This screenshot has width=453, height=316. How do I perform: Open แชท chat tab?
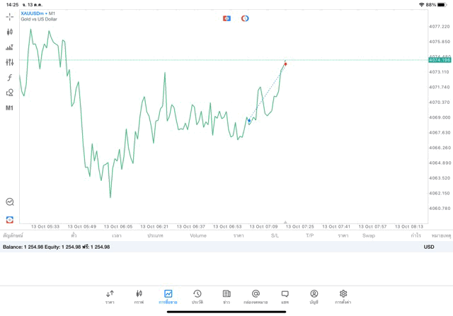pos(285,296)
